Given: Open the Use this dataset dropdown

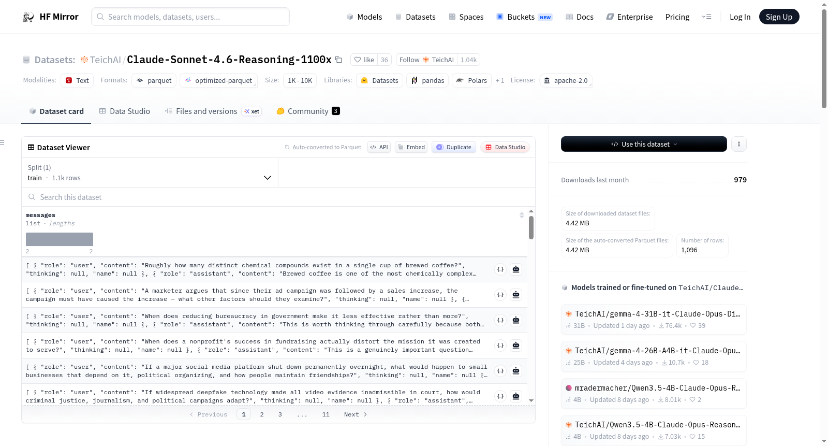Looking at the screenshot, I should click(x=644, y=144).
